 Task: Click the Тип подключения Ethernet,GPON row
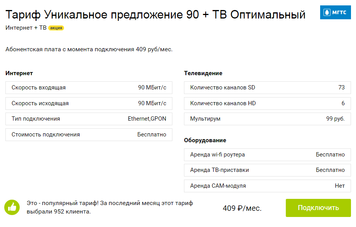89,119
